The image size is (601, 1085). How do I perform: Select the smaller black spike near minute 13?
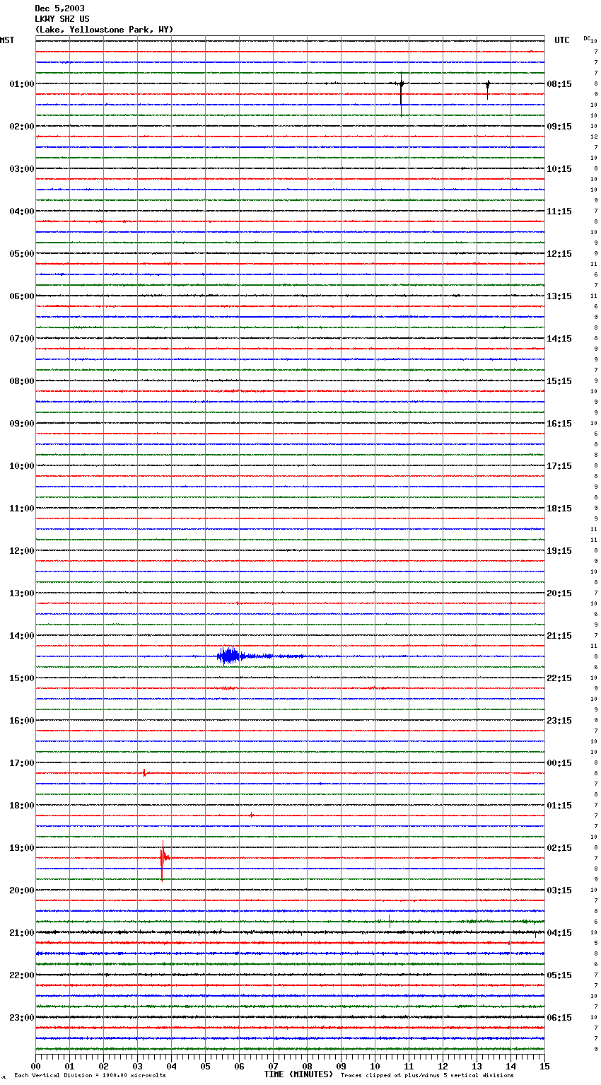487,86
